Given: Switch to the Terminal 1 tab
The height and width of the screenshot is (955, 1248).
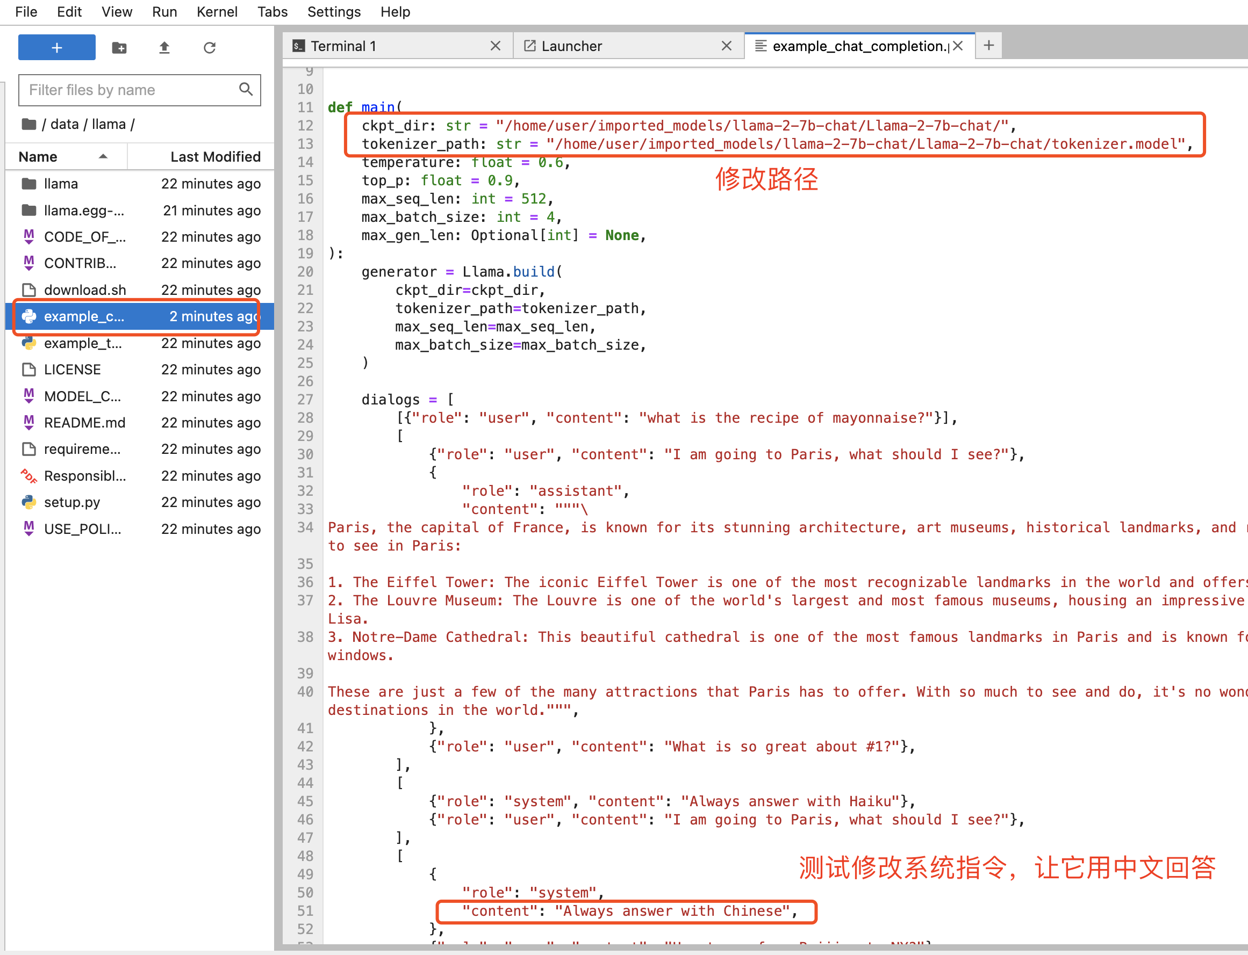Looking at the screenshot, I should pyautogui.click(x=343, y=46).
